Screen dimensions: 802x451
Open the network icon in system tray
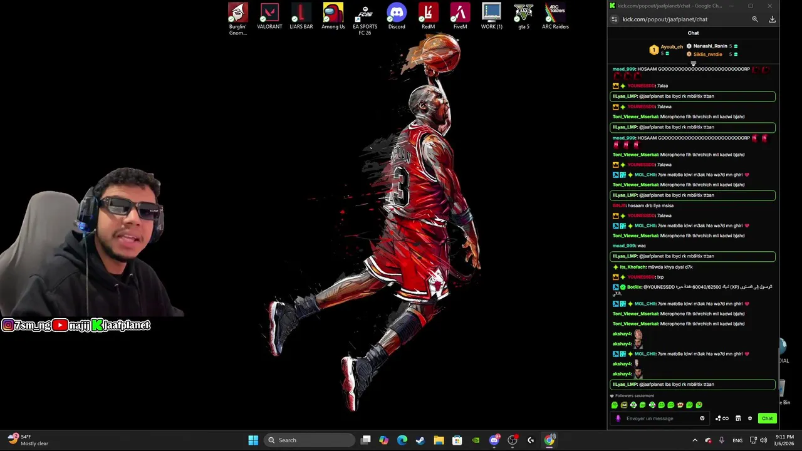753,440
